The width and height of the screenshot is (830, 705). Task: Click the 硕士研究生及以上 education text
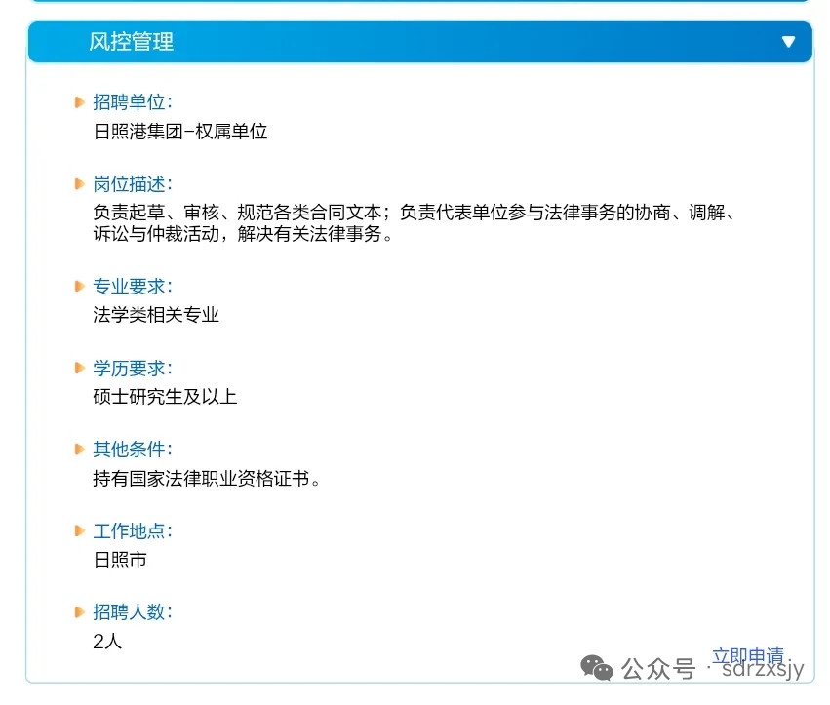pos(165,397)
